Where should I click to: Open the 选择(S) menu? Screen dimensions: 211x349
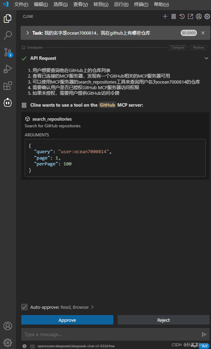pos(61,5)
